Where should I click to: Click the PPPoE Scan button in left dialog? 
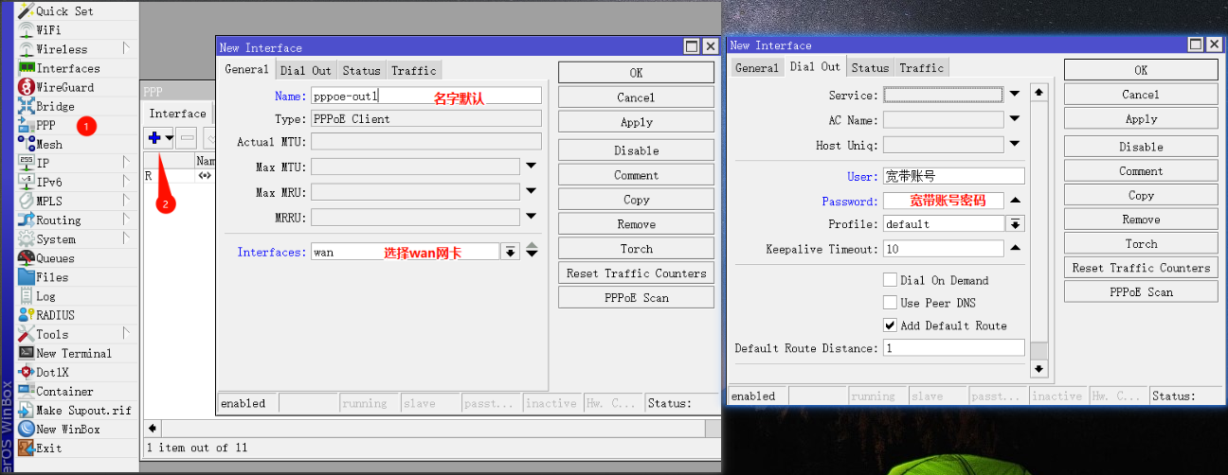pyautogui.click(x=636, y=298)
